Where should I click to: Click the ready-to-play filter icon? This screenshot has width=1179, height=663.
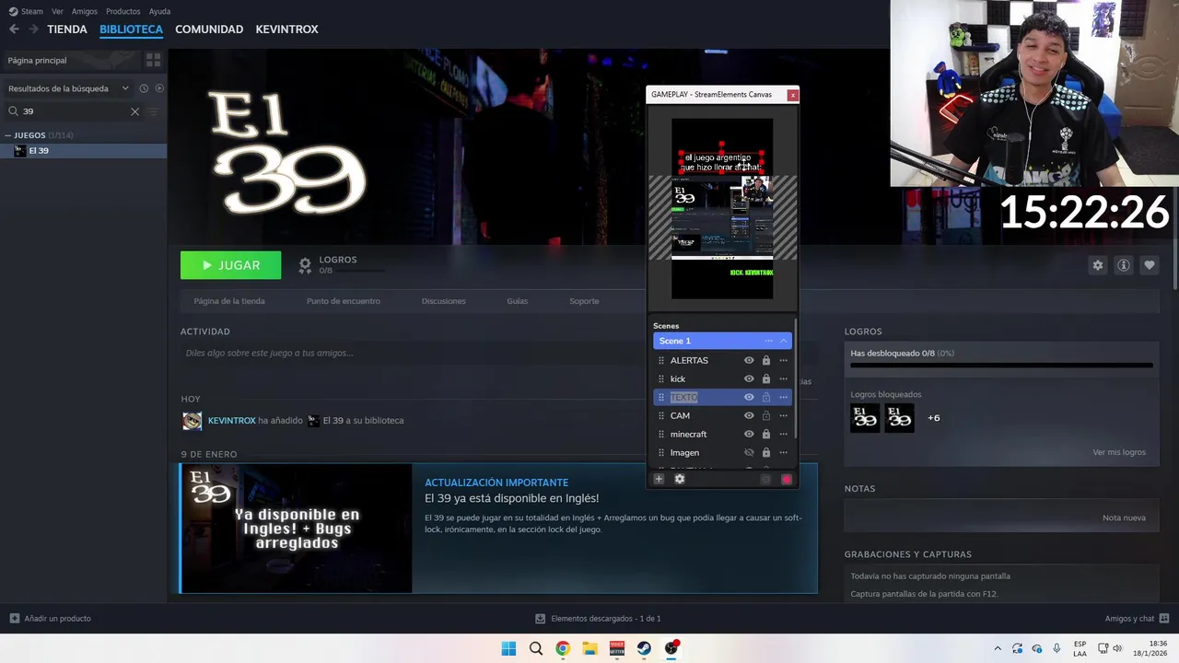point(159,88)
